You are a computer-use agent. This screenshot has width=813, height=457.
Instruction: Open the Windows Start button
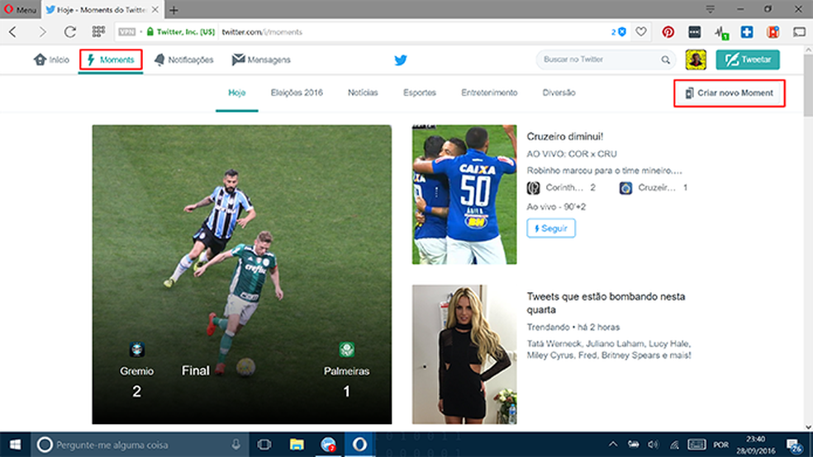click(15, 445)
